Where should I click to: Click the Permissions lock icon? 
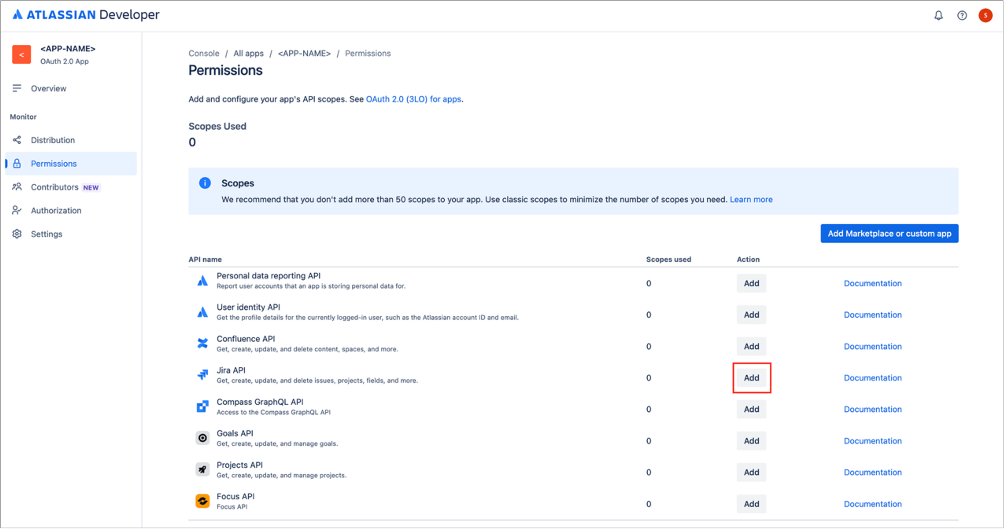click(x=17, y=163)
